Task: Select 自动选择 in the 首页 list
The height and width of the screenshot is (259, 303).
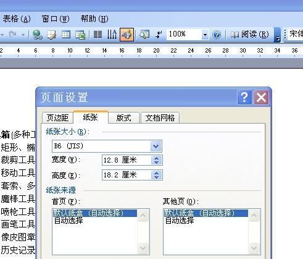Action: coord(68,221)
